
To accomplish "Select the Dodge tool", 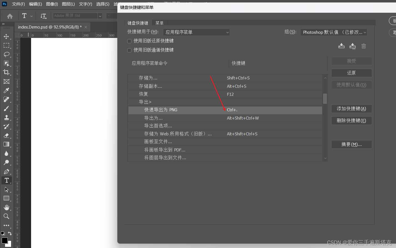I will [6, 162].
